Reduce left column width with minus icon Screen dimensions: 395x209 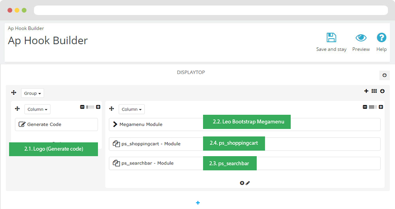point(82,107)
